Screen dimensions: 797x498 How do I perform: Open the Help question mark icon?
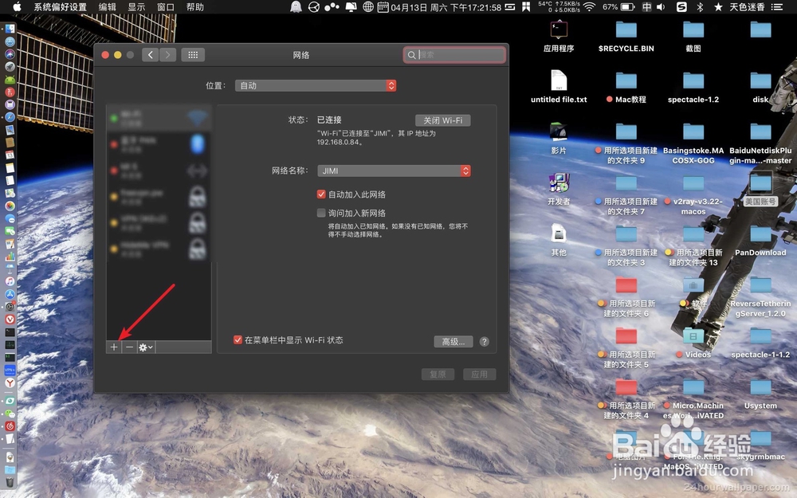click(483, 341)
